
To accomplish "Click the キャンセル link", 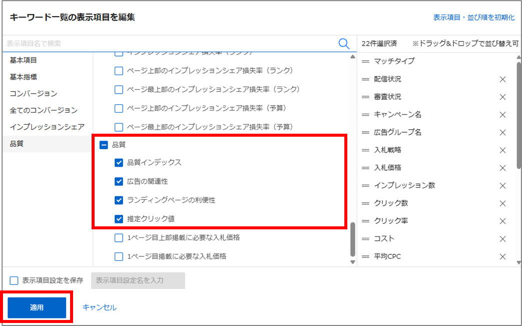I will point(99,307).
